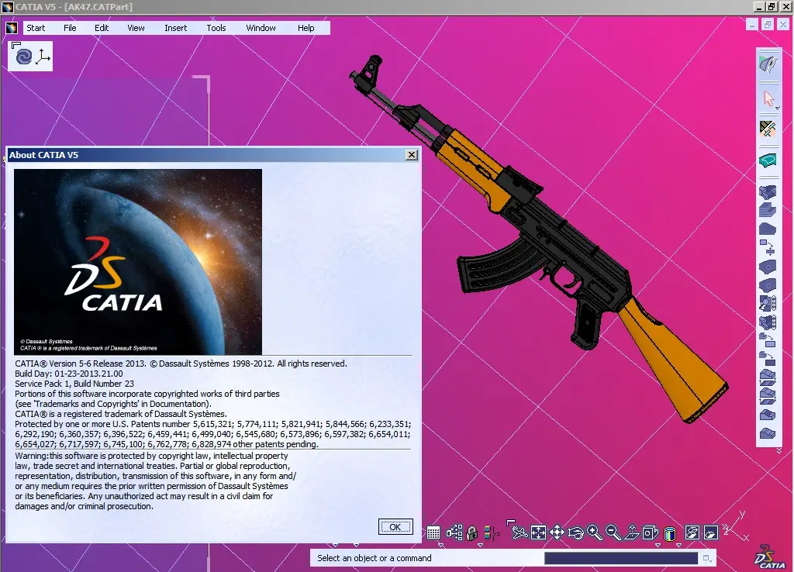
Task: Minimize the AK47.CATPart document window
Action: [x=752, y=24]
